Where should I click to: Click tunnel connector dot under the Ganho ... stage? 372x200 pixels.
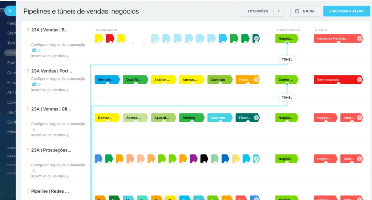pyautogui.click(x=287, y=84)
